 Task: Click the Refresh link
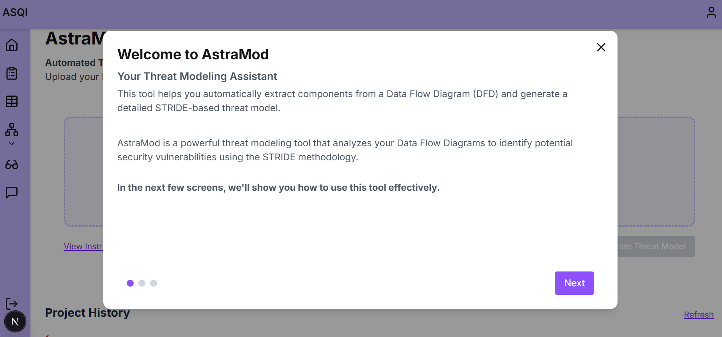[699, 315]
